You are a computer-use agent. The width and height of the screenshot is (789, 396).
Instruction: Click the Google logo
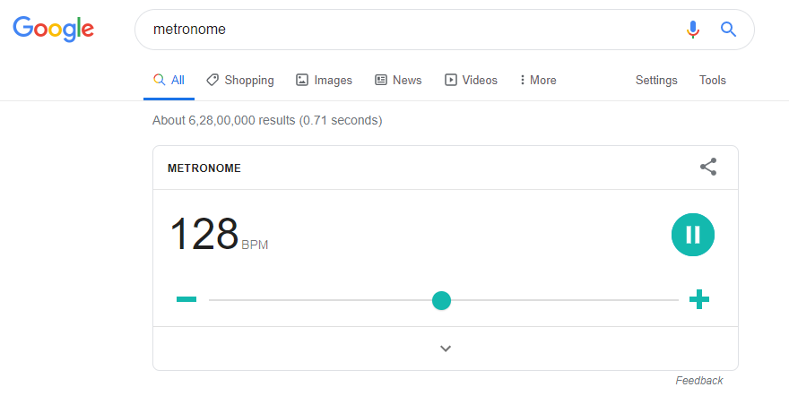pyautogui.click(x=53, y=29)
